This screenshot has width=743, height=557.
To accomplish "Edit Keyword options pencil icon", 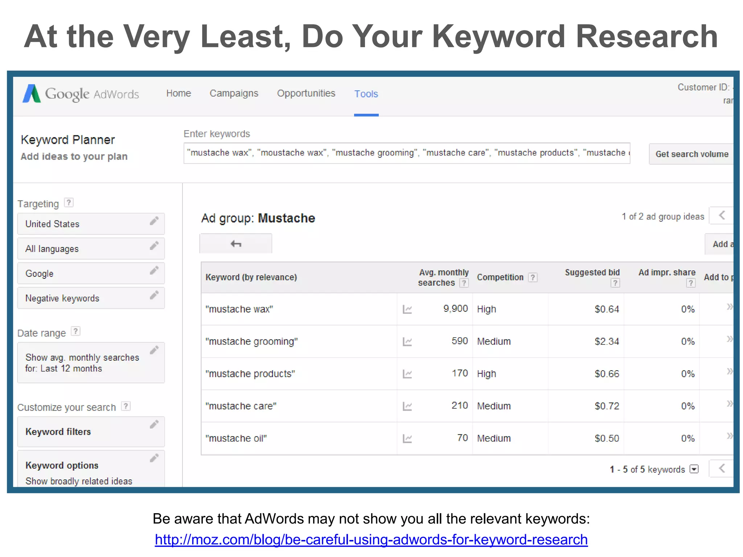I will point(154,458).
